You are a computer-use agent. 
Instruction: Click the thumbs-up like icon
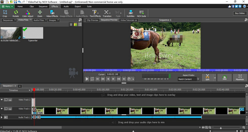(230, 6)
